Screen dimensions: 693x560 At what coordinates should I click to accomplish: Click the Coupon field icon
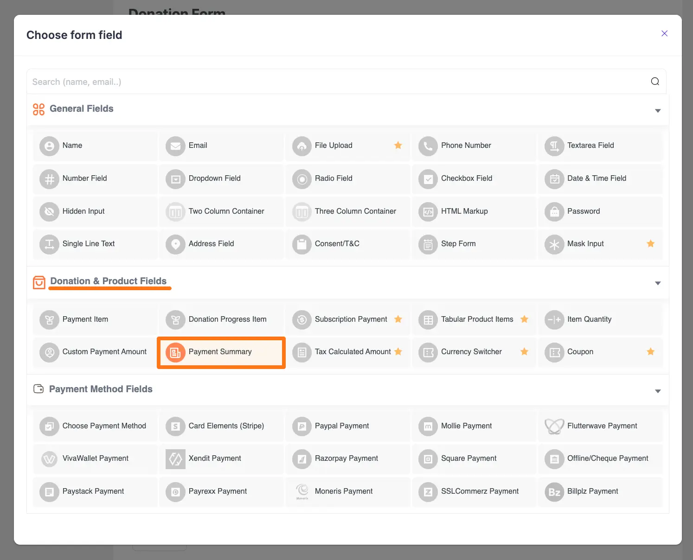[x=554, y=352]
